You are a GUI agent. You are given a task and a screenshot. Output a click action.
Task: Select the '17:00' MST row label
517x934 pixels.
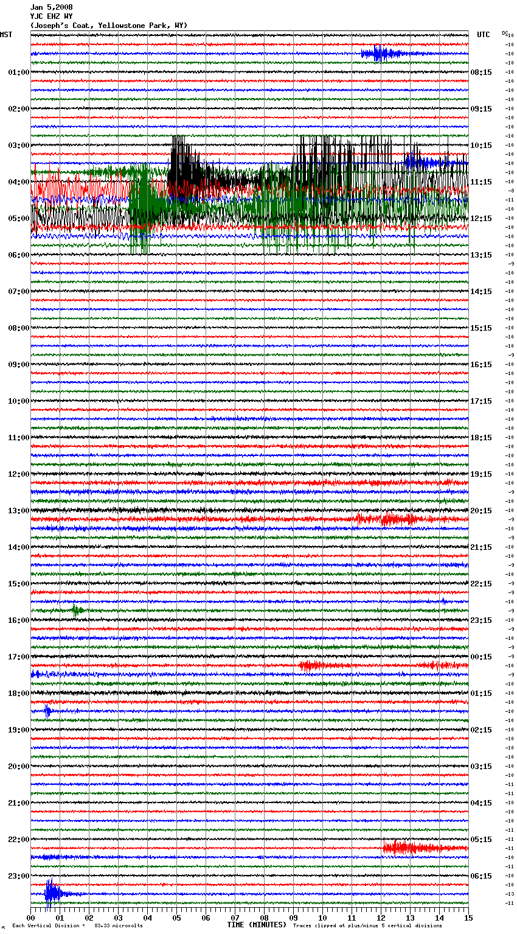click(19, 657)
